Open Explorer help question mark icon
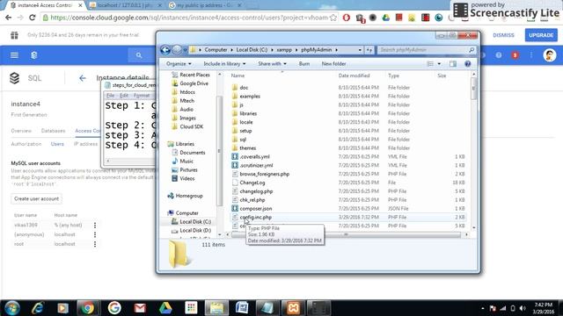563x316 pixels. [467, 64]
